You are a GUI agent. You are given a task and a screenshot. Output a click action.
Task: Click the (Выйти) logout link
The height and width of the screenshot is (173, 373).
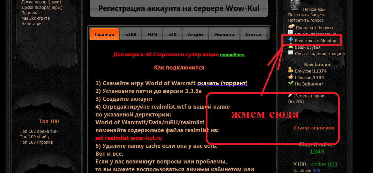point(296,101)
